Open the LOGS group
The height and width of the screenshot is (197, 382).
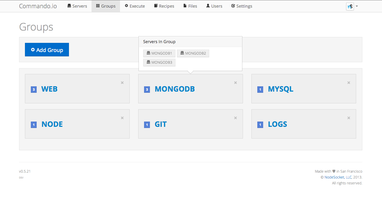coord(278,124)
